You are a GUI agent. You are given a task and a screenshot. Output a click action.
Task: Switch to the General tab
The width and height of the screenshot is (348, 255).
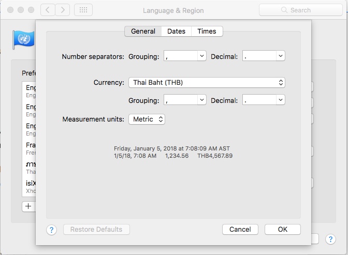[x=143, y=31]
